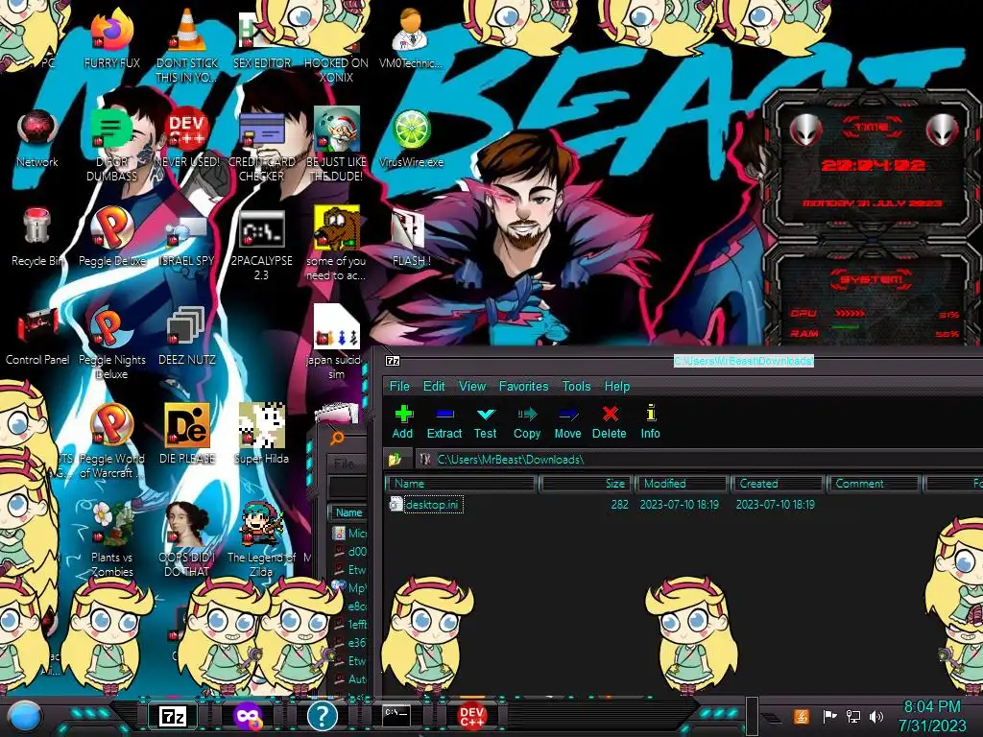
Task: Click the command prompt taskbar icon
Action: coord(396,716)
